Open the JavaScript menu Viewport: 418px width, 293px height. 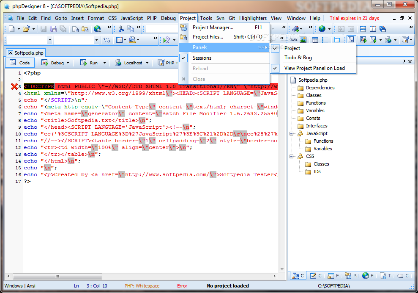pos(132,18)
